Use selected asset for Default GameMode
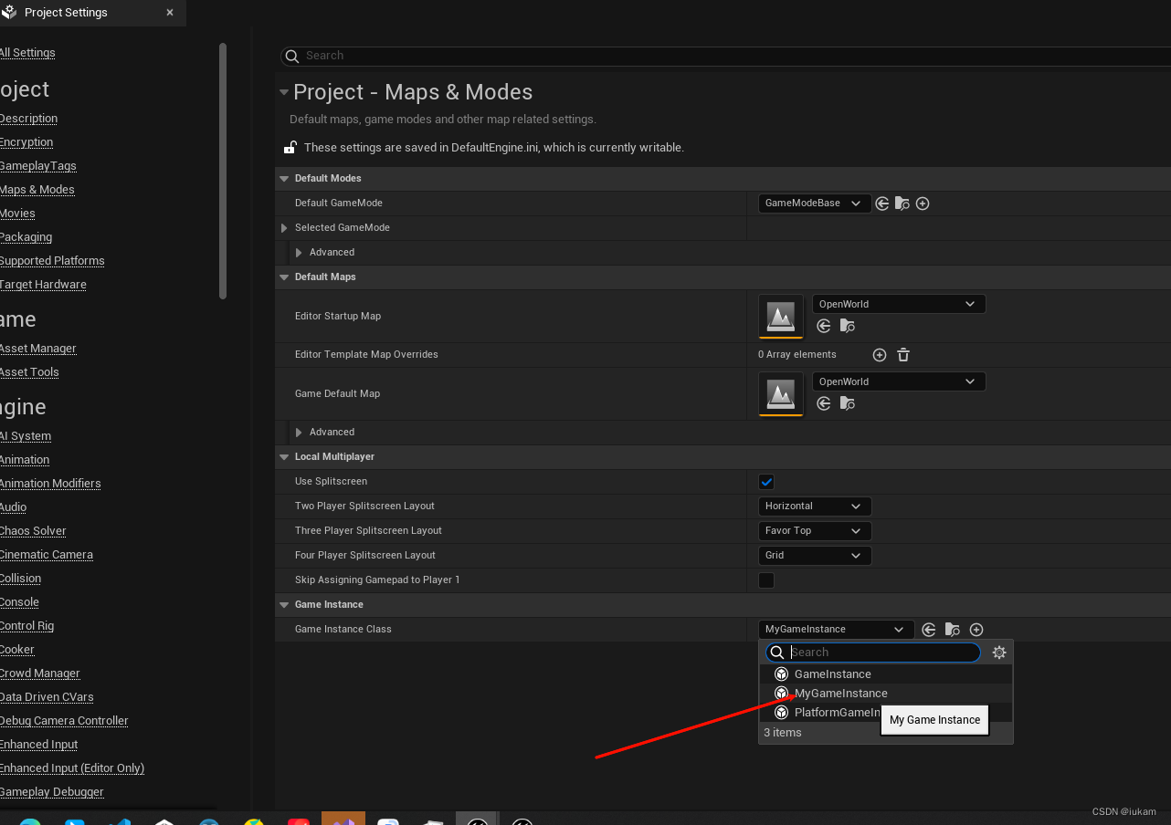This screenshot has width=1171, height=825. pos(882,204)
